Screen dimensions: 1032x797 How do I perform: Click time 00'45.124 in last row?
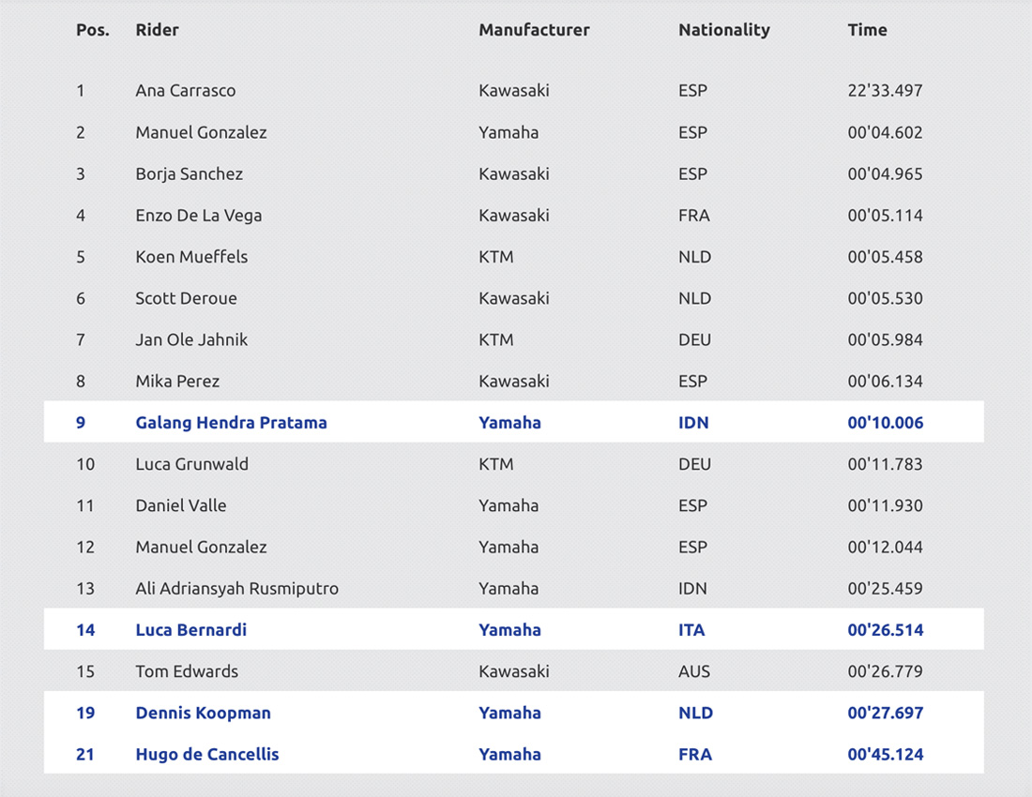tap(886, 754)
